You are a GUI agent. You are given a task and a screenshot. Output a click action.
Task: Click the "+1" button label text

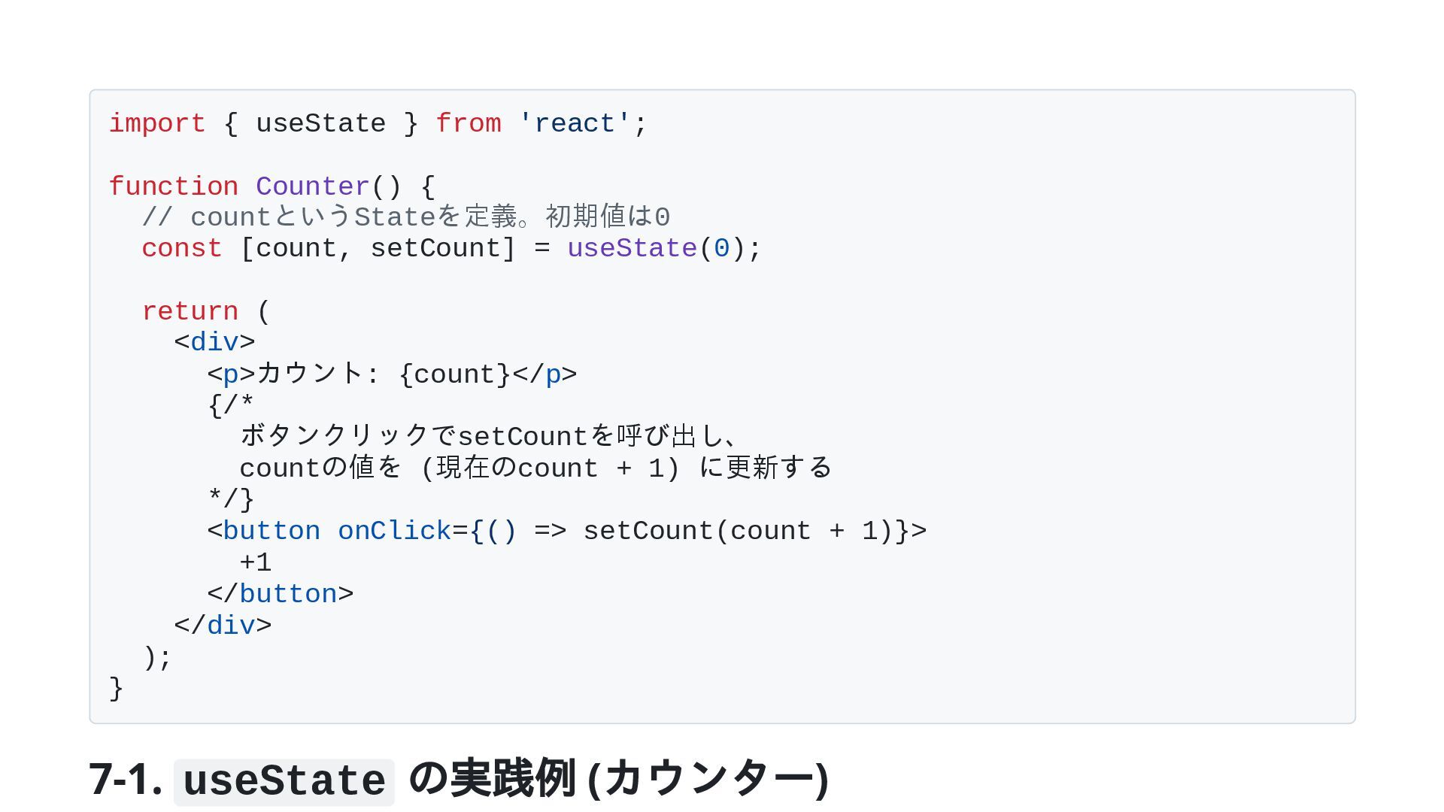pos(256,562)
